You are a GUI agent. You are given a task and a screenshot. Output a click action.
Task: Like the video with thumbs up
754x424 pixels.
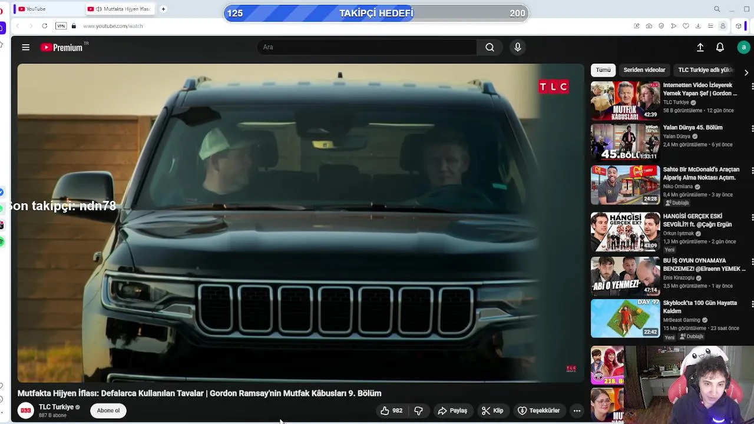coord(391,410)
